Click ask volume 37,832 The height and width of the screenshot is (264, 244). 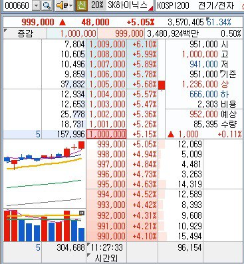click(72, 84)
